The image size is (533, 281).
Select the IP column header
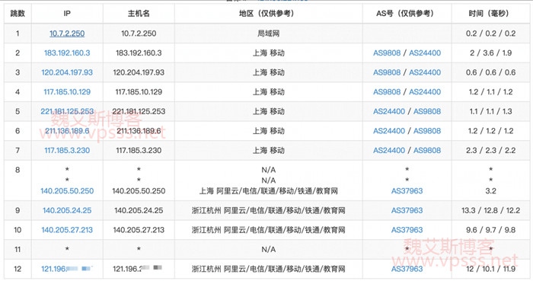point(67,14)
